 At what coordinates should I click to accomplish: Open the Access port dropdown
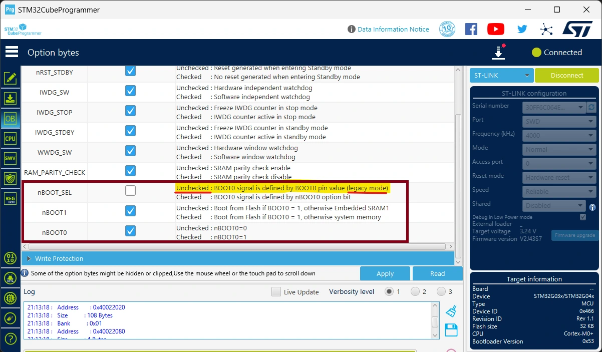coord(559,163)
